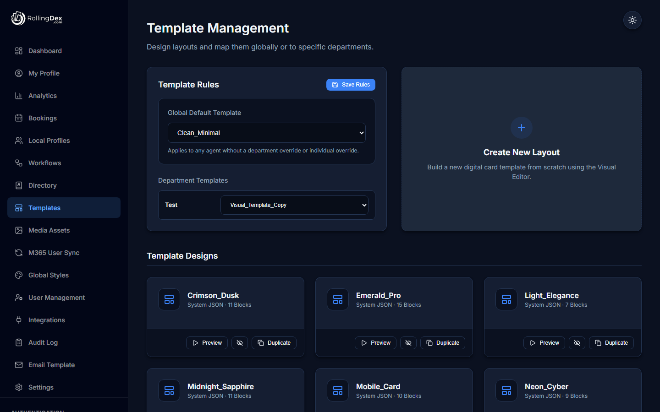
Task: Toggle visibility of the Emerald_Pro template
Action: point(408,343)
